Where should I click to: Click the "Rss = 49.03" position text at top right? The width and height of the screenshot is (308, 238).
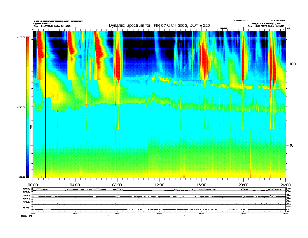point(266,26)
